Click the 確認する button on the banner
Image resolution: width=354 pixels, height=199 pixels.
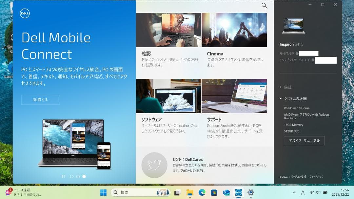coord(40,100)
